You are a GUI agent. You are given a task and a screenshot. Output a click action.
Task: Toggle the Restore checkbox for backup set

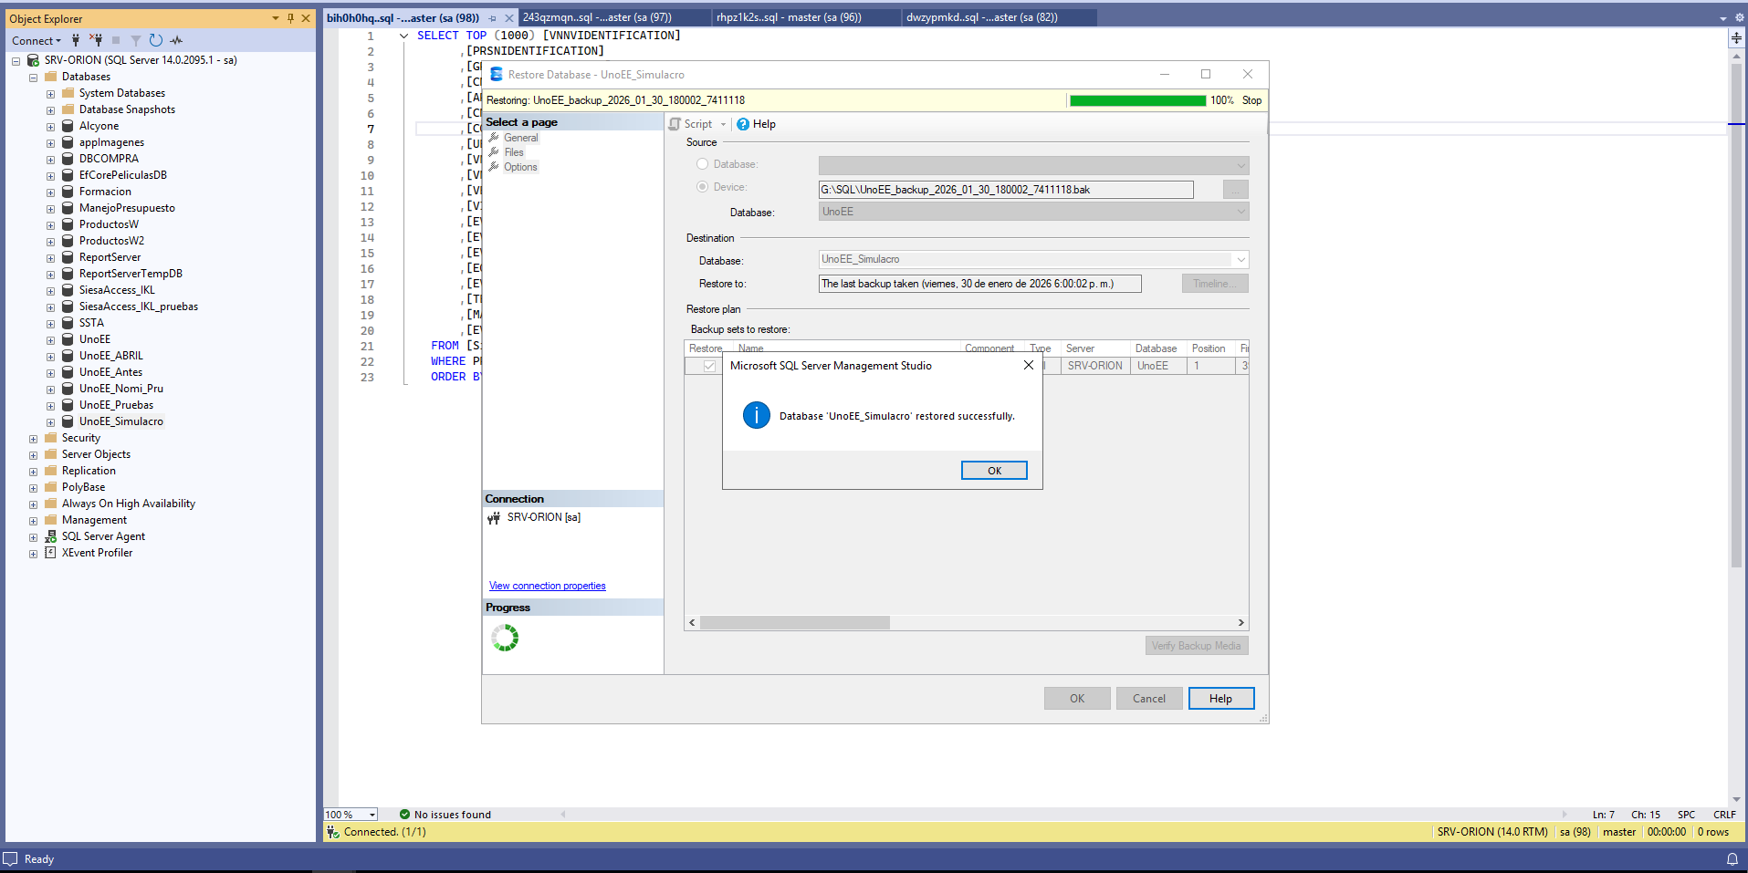(x=709, y=366)
